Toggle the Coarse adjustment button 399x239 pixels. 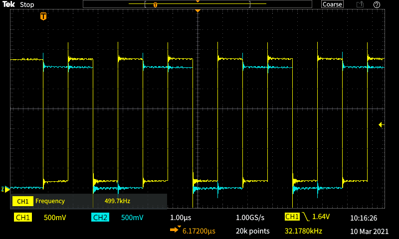332,4
